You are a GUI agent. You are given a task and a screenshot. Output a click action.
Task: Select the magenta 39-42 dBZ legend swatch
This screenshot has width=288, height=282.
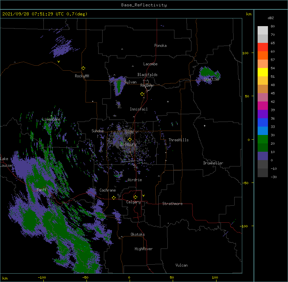click(x=263, y=105)
